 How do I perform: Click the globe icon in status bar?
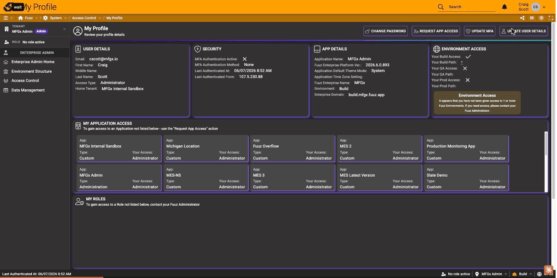539,274
